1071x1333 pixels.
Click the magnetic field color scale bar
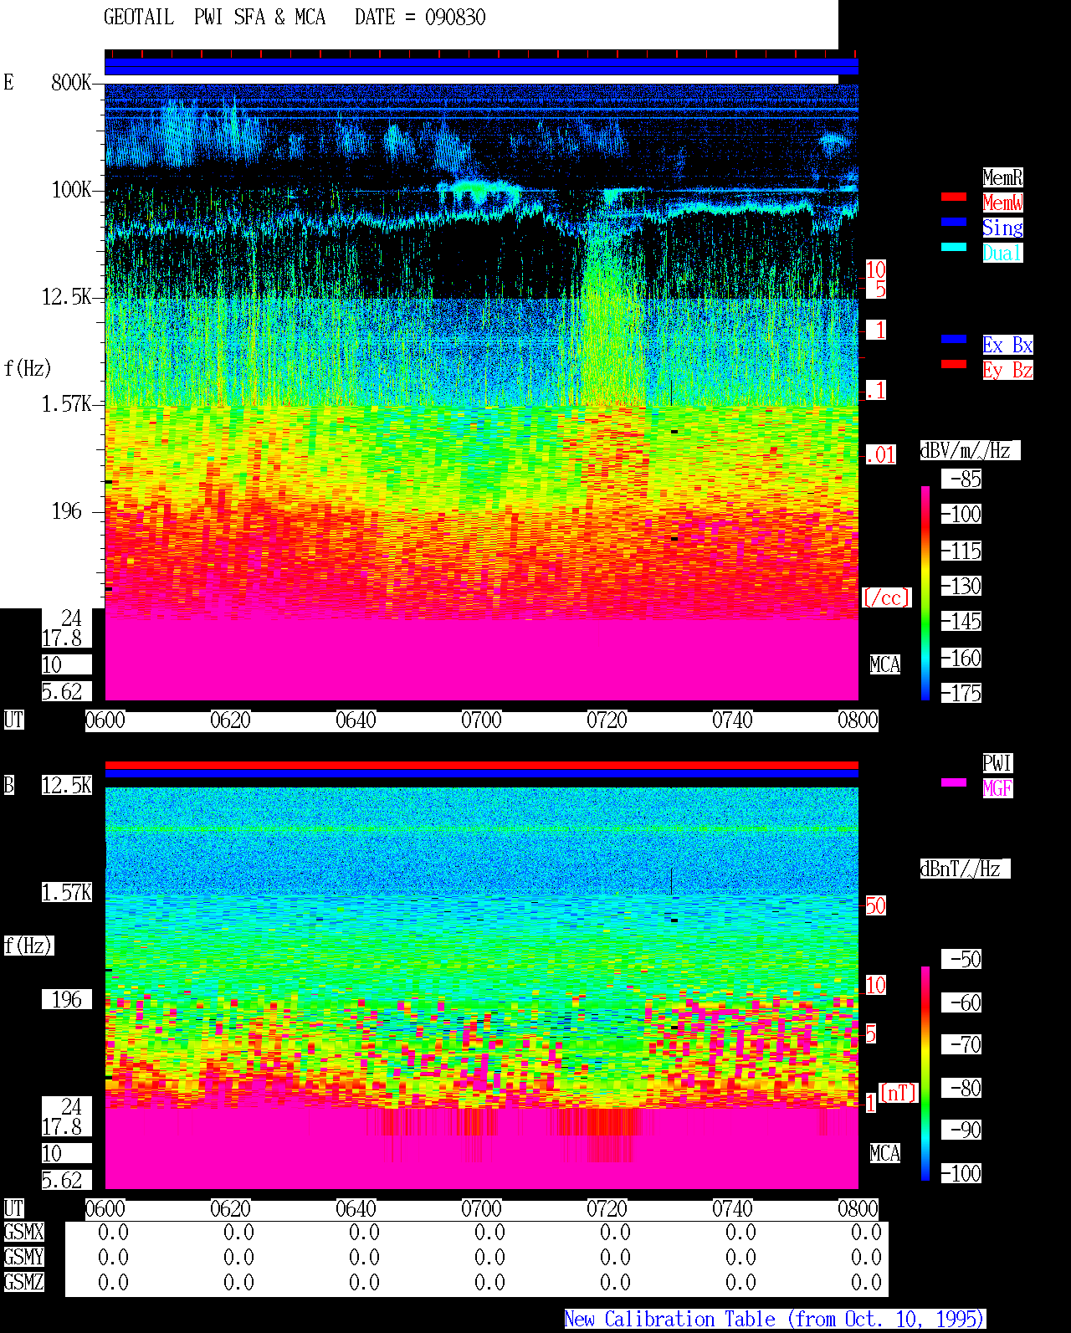coord(925,1074)
